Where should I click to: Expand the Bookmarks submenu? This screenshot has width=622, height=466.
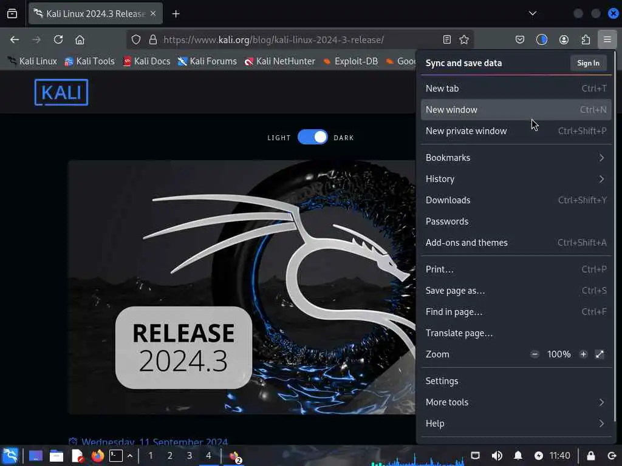516,158
